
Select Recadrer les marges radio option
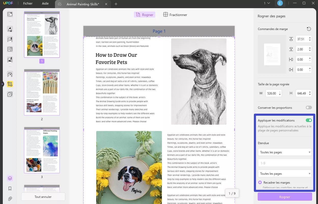tap(260, 182)
